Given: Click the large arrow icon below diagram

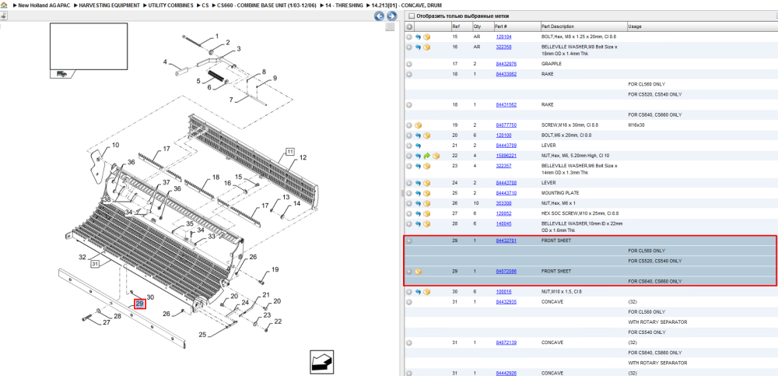Looking at the screenshot, I should pos(321,362).
